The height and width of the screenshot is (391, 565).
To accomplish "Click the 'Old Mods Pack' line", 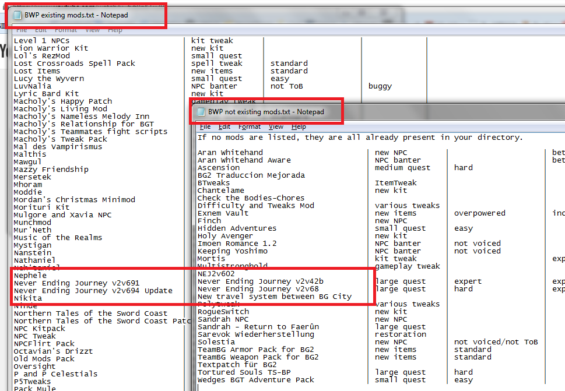I will 44,358.
